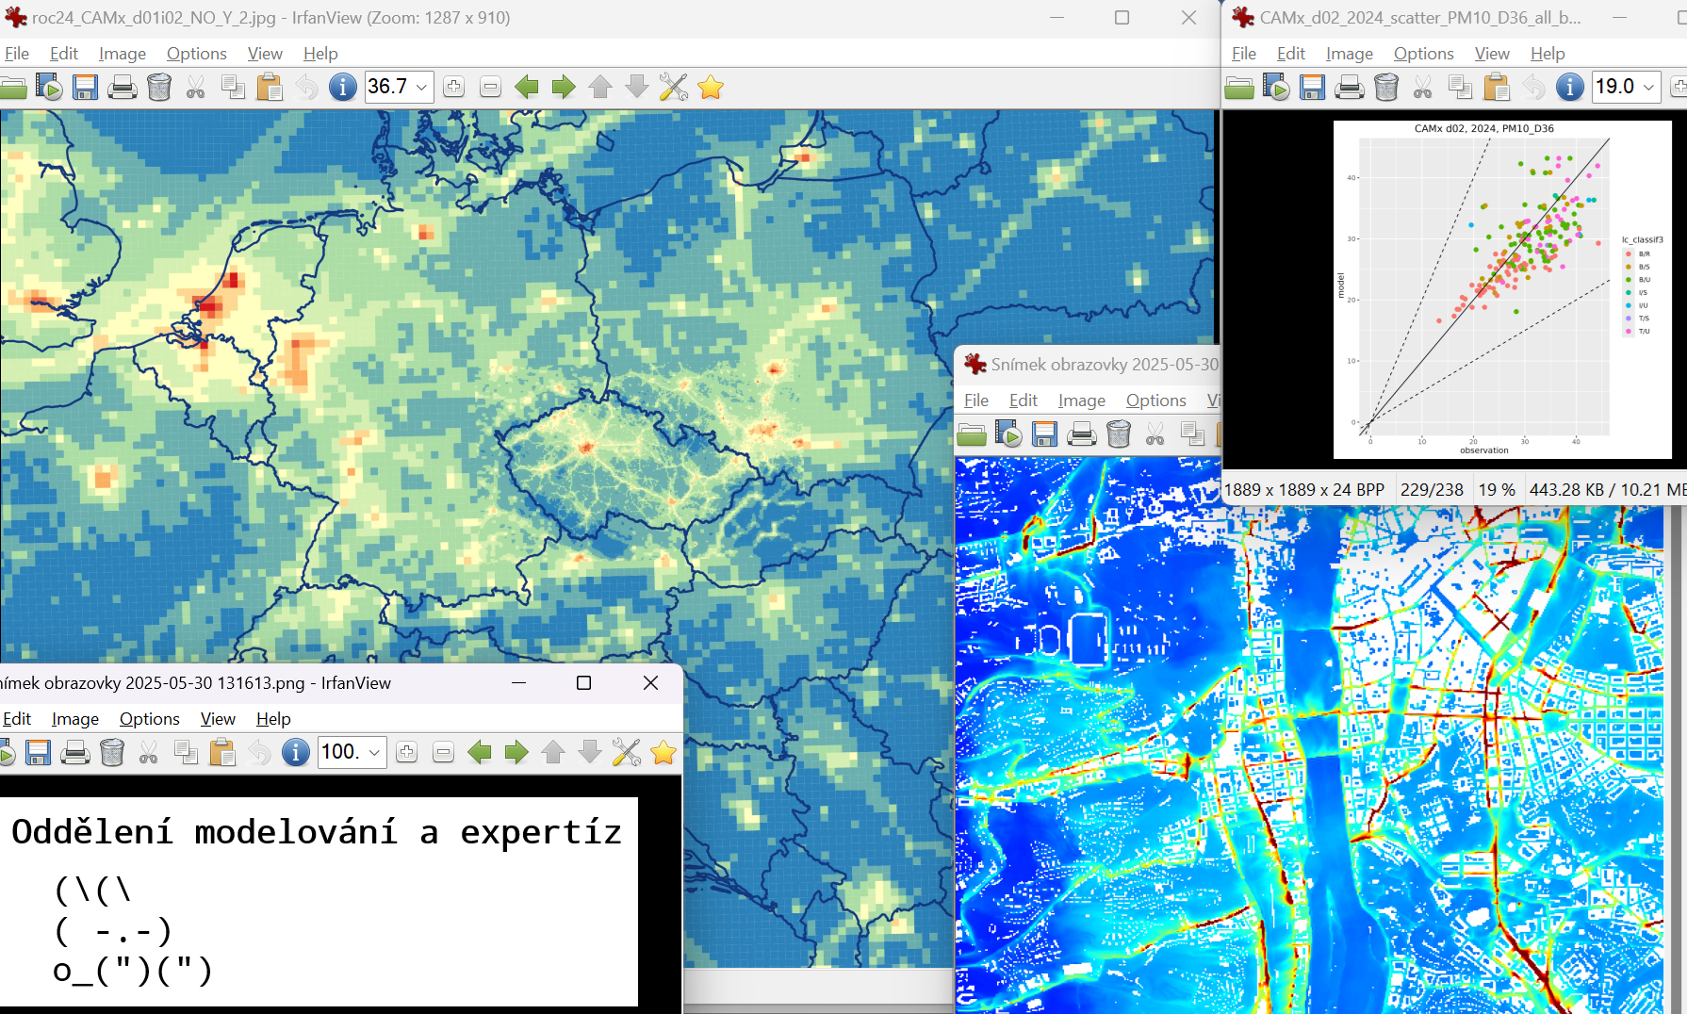The width and height of the screenshot is (1687, 1014).
Task: Expand the 19.0 zoom dropdown
Action: tap(1648, 88)
